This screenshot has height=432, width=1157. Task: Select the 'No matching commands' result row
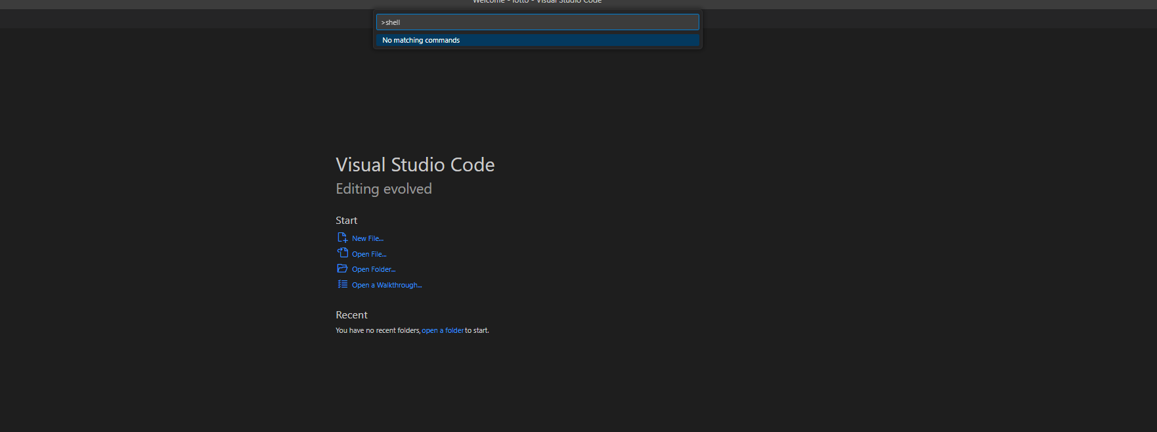(x=537, y=40)
